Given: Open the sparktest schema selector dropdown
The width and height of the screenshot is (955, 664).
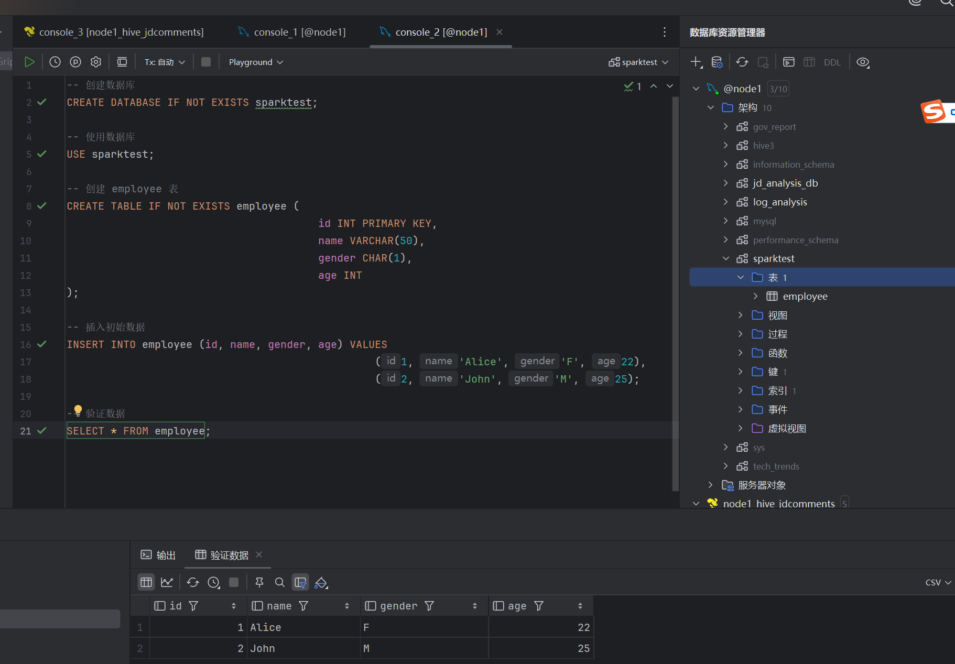Looking at the screenshot, I should tap(638, 62).
